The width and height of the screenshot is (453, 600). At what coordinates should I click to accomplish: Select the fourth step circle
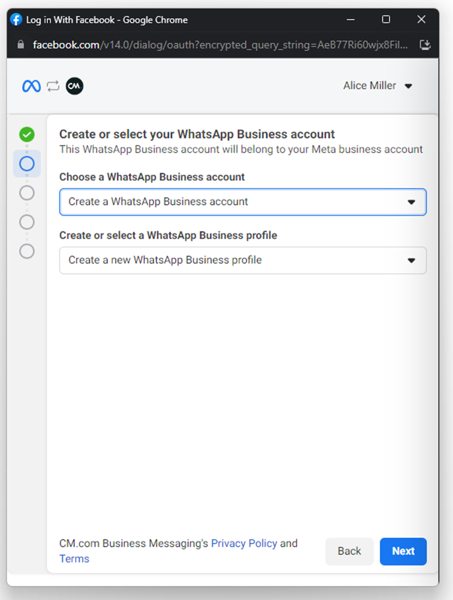click(x=27, y=222)
